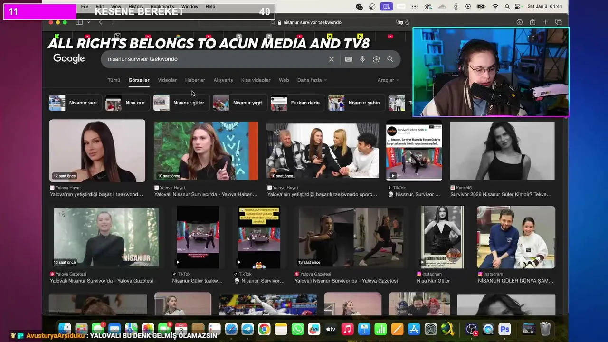
Task: Open 'Nisanur Güler taekw...' TikTok link
Action: click(x=197, y=281)
